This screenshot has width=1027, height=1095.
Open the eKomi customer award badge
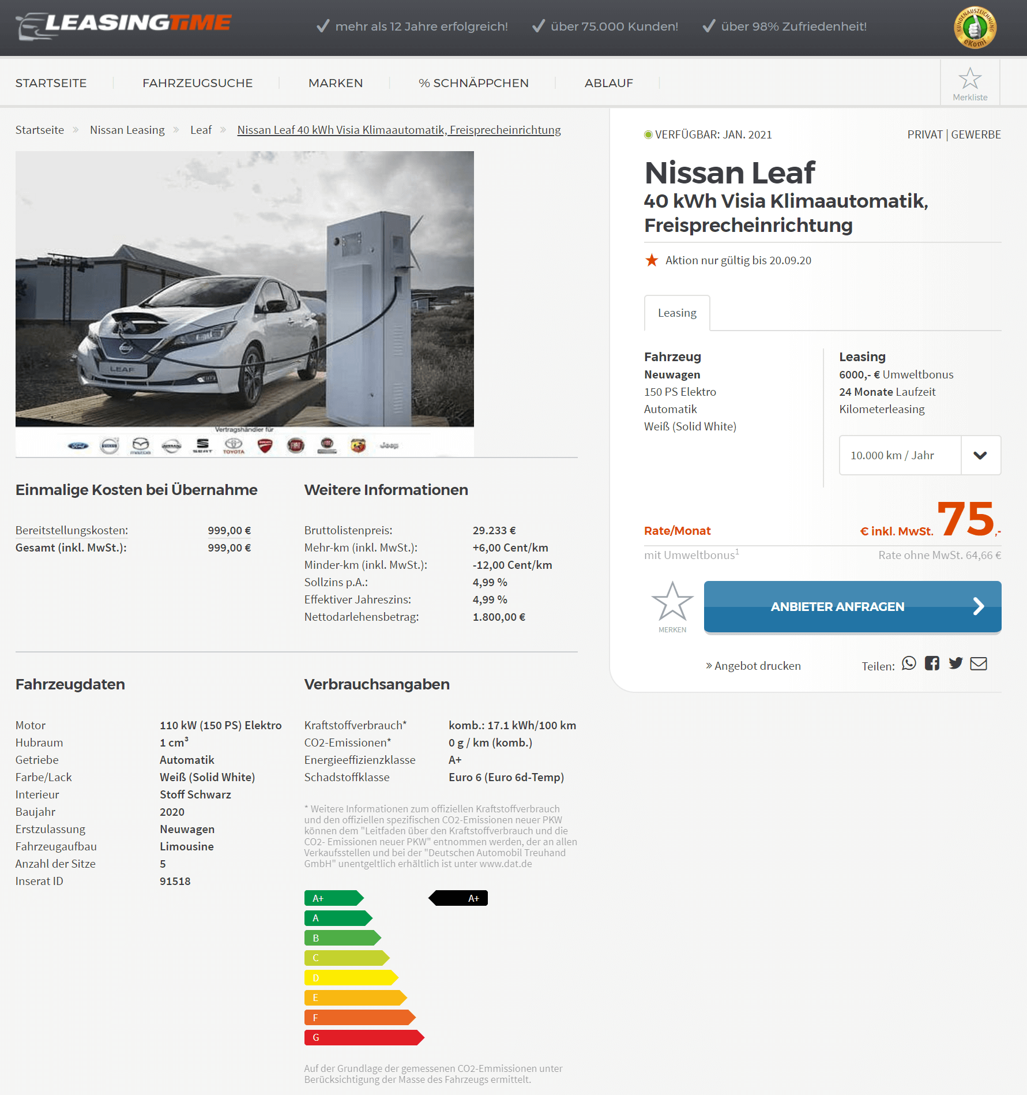[975, 27]
